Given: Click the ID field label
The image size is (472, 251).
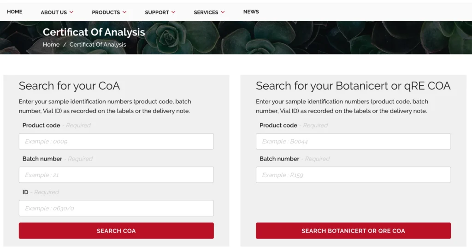Looking at the screenshot, I should [25, 192].
